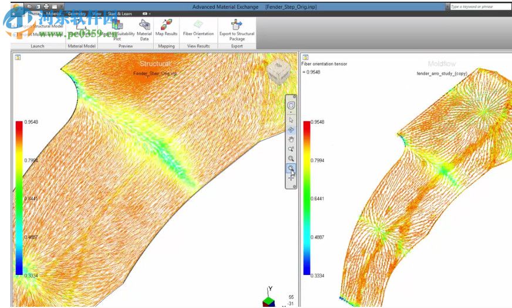Click the open file quick-access icon
Viewport: 512px width, 308px height.
29,6
